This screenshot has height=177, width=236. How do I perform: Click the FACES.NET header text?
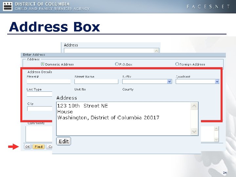208,7
